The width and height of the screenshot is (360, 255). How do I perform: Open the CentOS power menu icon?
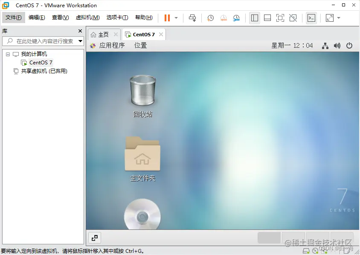tap(349, 46)
